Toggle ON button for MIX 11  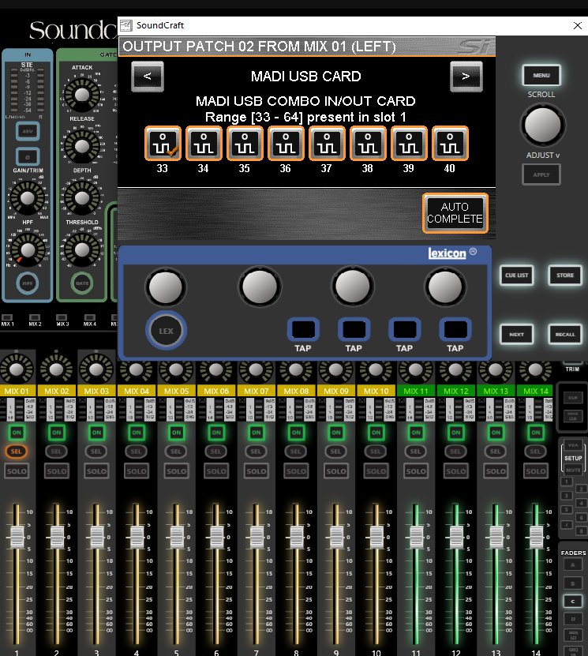416,433
